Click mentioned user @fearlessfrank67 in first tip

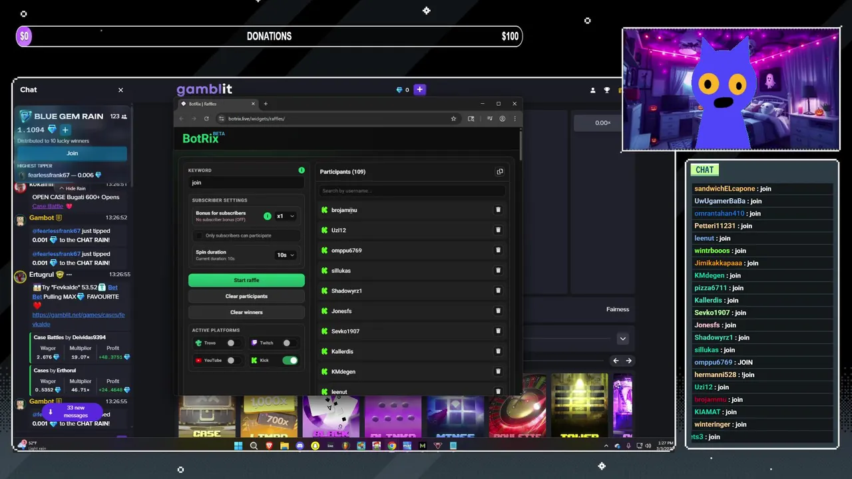coord(56,231)
